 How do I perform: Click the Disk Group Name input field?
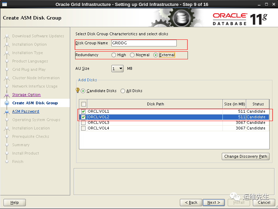click(x=144, y=43)
